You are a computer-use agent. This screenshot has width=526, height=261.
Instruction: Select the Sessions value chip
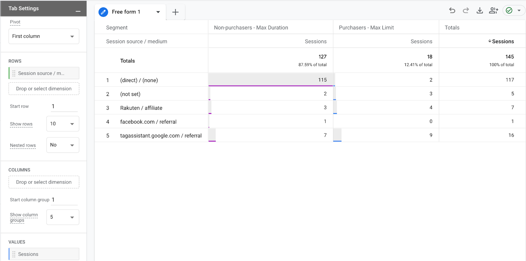44,254
